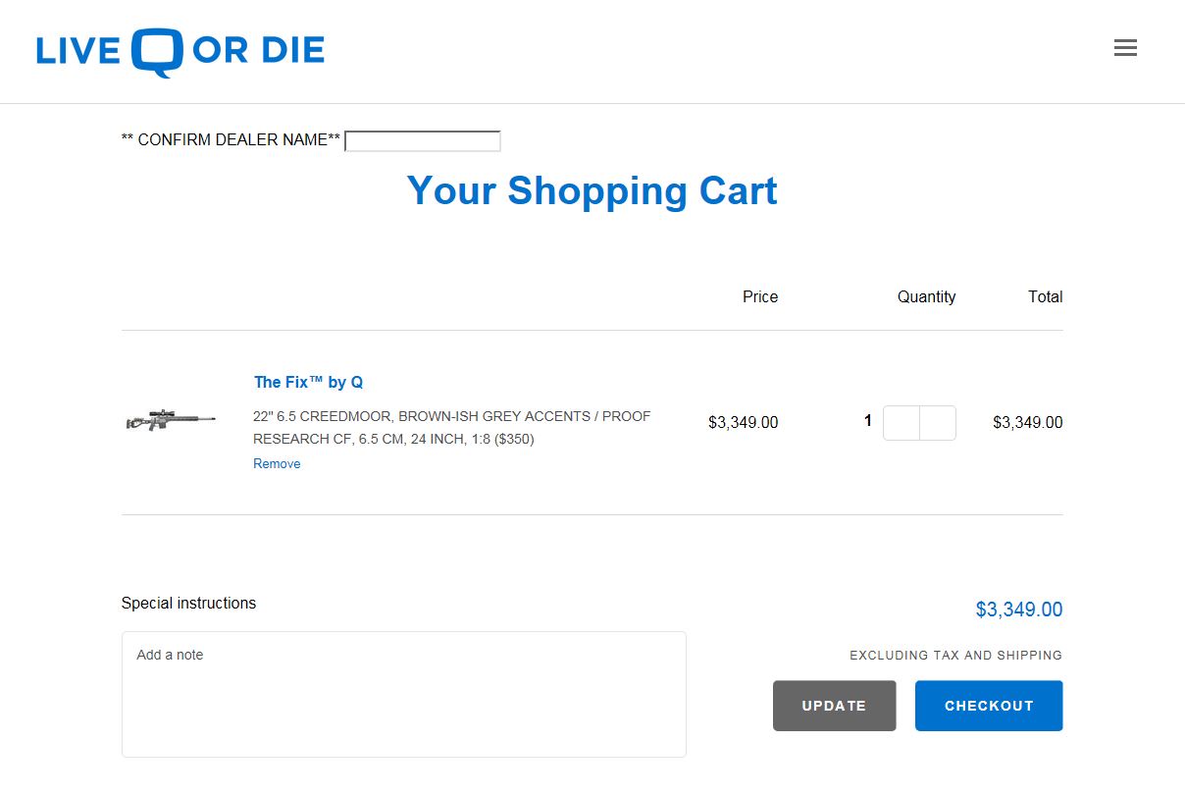This screenshot has height=795, width=1185.
Task: Click the blue cart subtotal $3,349.00
Action: pos(1018,609)
